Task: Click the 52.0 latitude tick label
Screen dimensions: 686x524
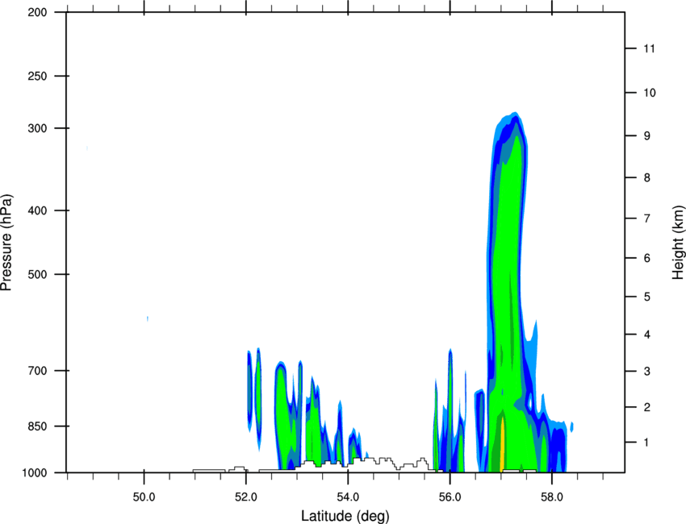Action: pyautogui.click(x=246, y=497)
